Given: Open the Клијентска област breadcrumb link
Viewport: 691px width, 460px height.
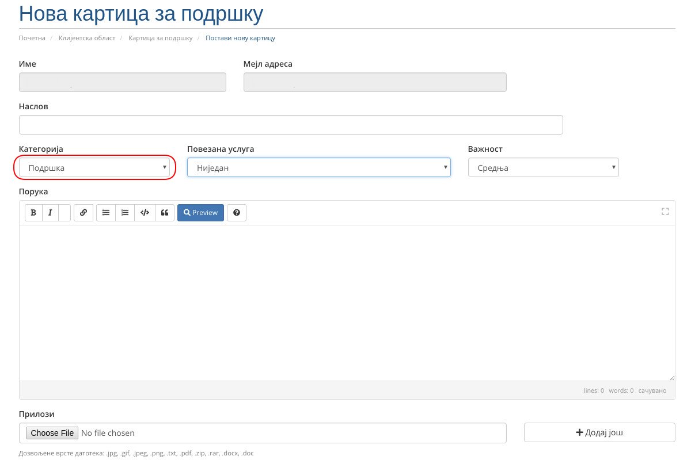Looking at the screenshot, I should click(x=87, y=38).
